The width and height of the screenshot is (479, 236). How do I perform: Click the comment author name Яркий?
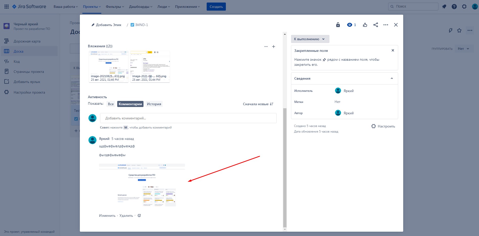coord(104,139)
